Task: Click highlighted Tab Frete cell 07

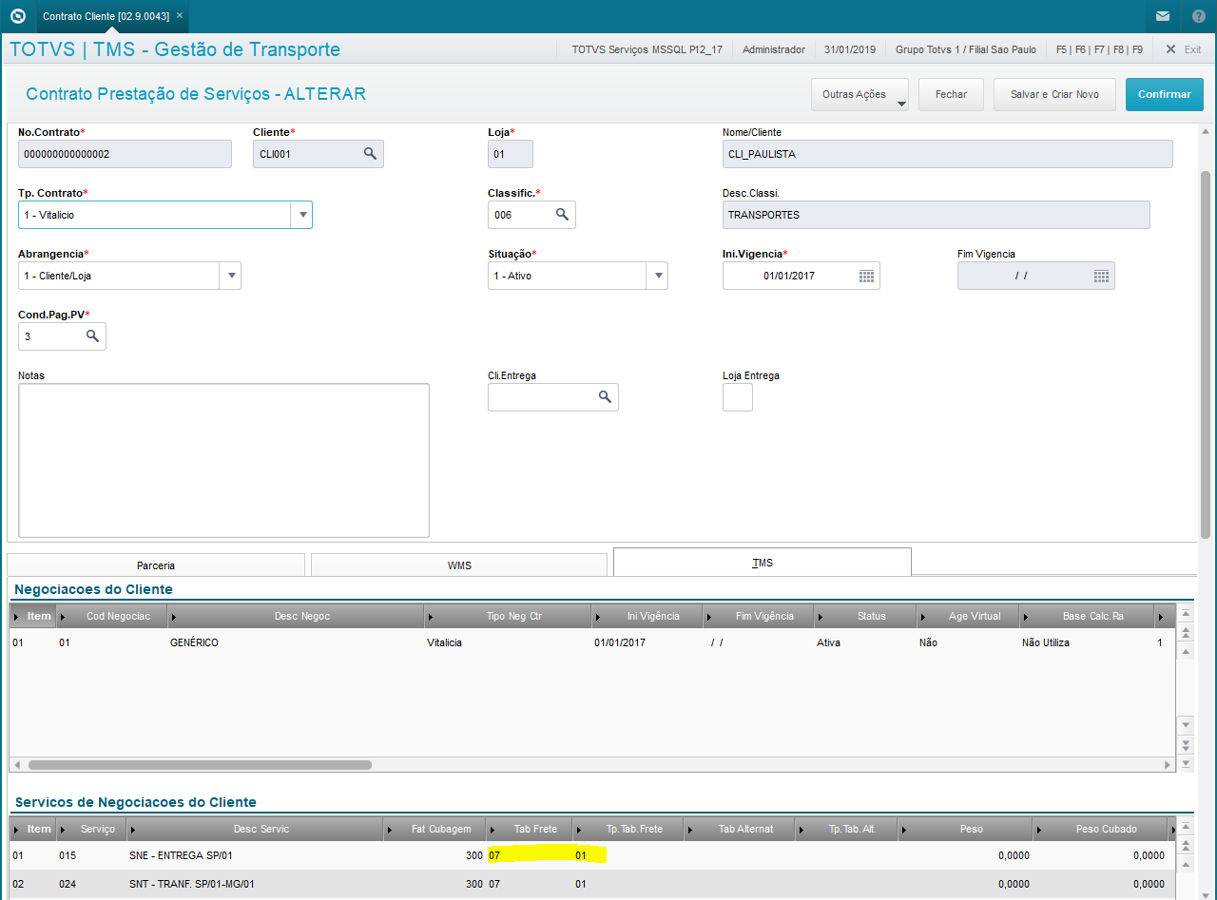Action: click(x=530, y=855)
